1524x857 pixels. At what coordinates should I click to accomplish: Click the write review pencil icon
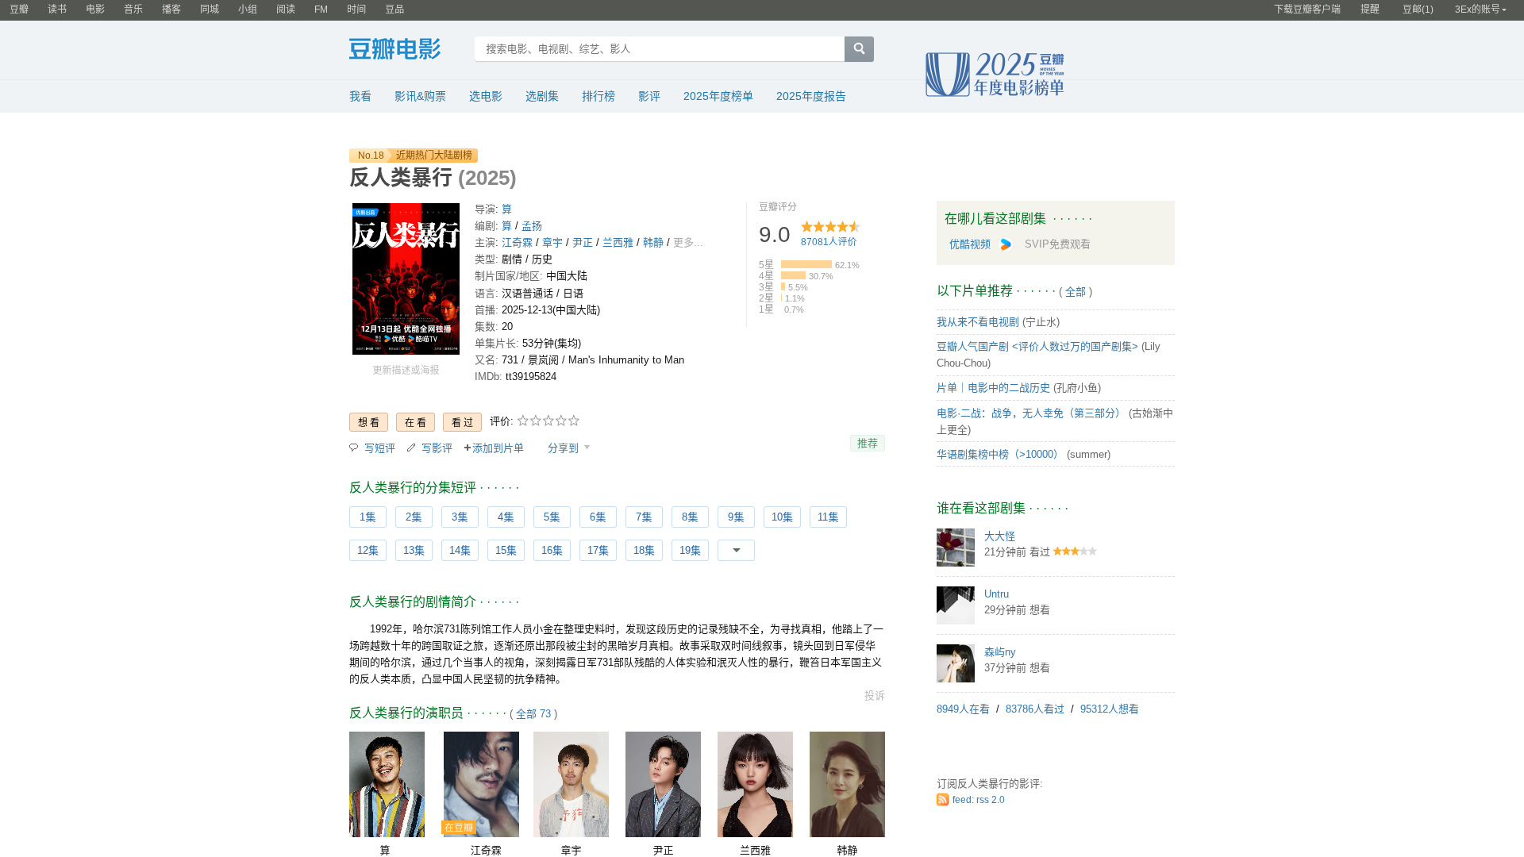click(411, 448)
